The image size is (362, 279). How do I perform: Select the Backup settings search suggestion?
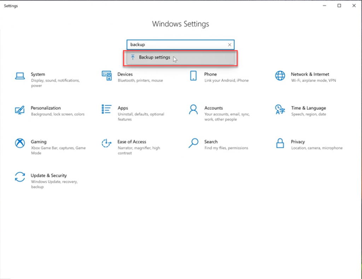coord(181,58)
